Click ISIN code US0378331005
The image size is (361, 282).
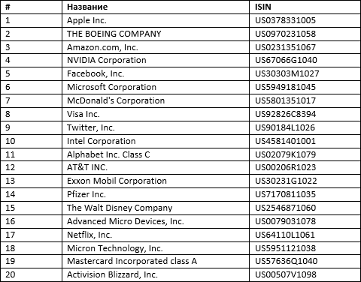point(285,20)
